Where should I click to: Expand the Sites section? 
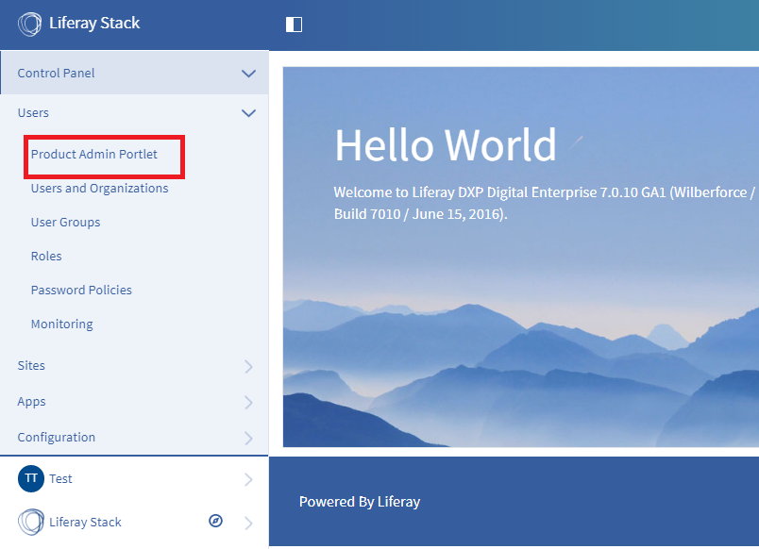click(248, 366)
